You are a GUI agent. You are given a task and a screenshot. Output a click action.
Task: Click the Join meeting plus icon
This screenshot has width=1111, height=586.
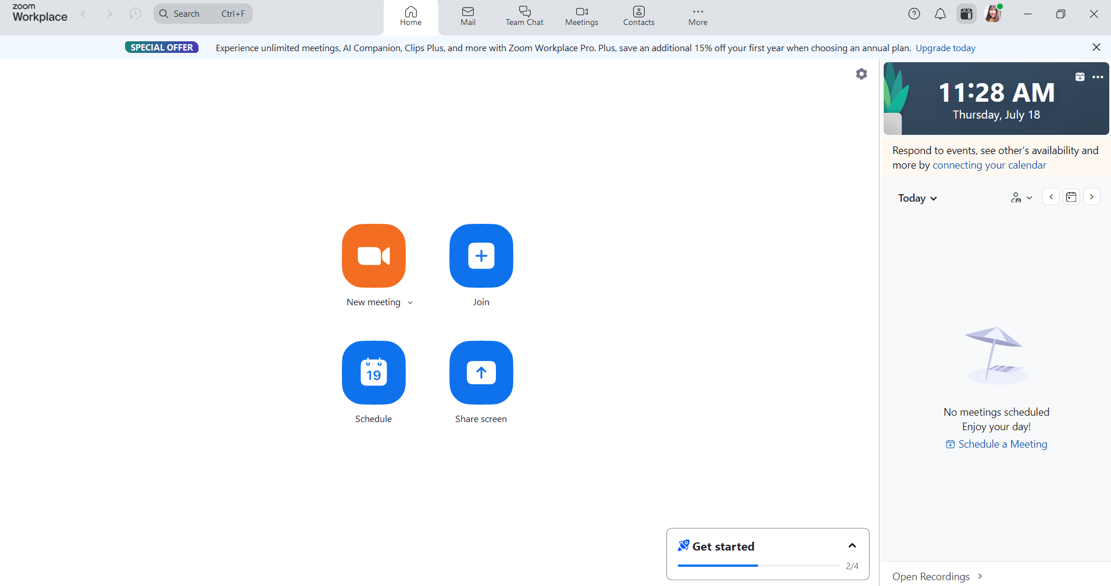(x=481, y=256)
